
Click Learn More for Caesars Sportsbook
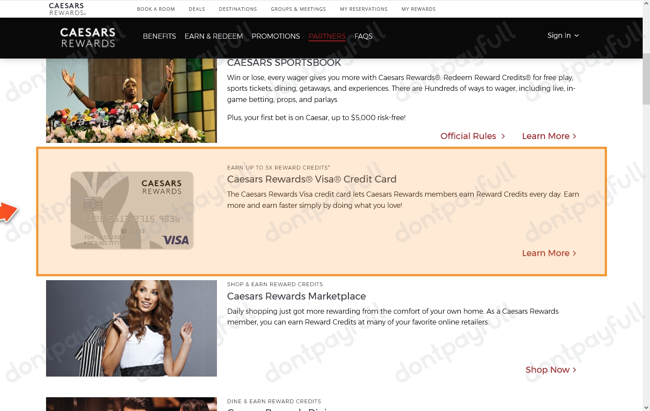549,136
